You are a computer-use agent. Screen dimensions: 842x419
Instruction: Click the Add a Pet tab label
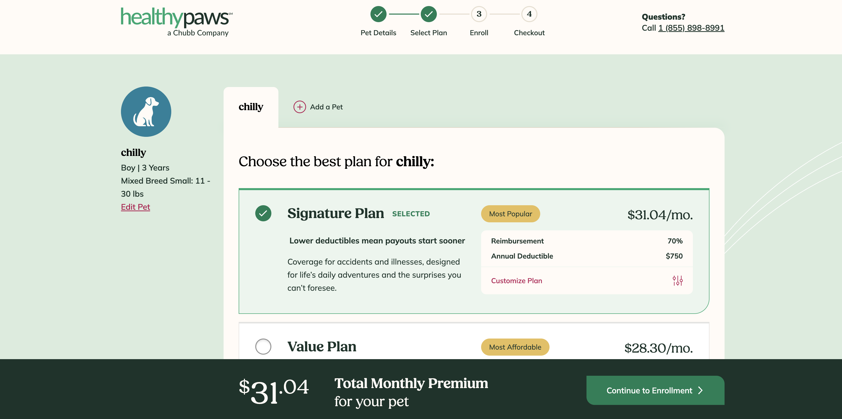coord(326,107)
